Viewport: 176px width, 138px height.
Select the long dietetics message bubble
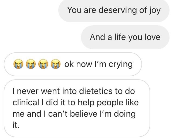pyautogui.click(x=77, y=108)
